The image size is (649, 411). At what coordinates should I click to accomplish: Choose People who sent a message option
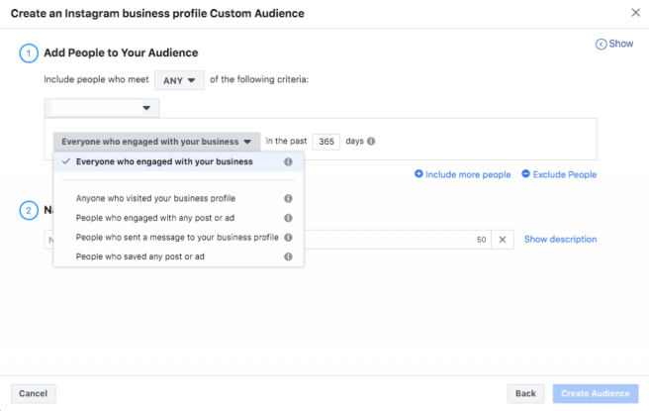point(179,238)
